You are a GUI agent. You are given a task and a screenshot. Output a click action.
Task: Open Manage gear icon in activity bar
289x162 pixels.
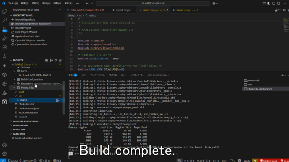pos(5,154)
